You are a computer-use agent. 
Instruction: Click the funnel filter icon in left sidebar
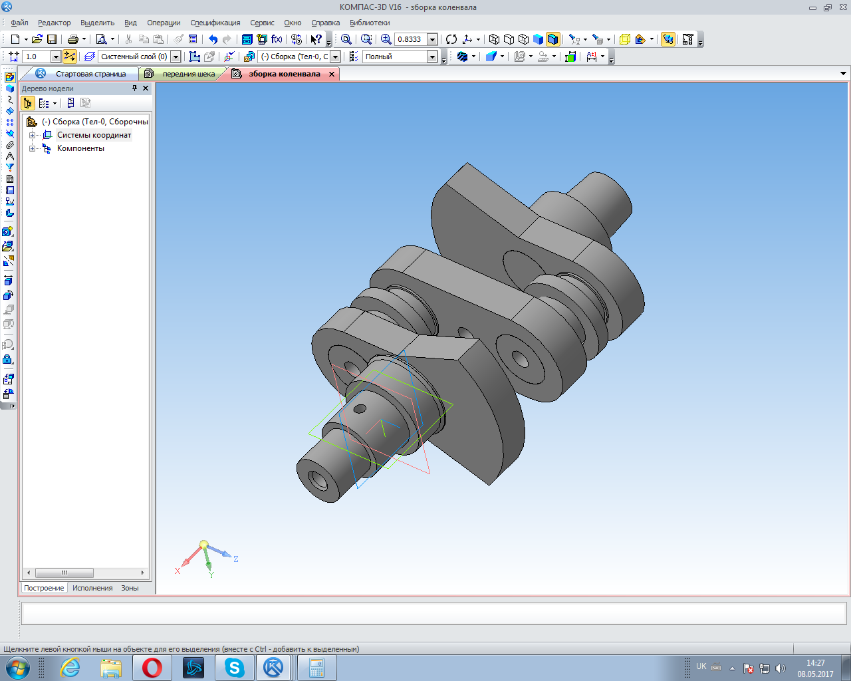click(9, 167)
